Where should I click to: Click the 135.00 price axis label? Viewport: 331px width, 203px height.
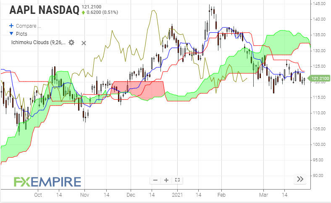pyautogui.click(x=319, y=35)
